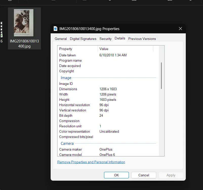Select the Compression property
This screenshot has height=190, width=203.
69,121
